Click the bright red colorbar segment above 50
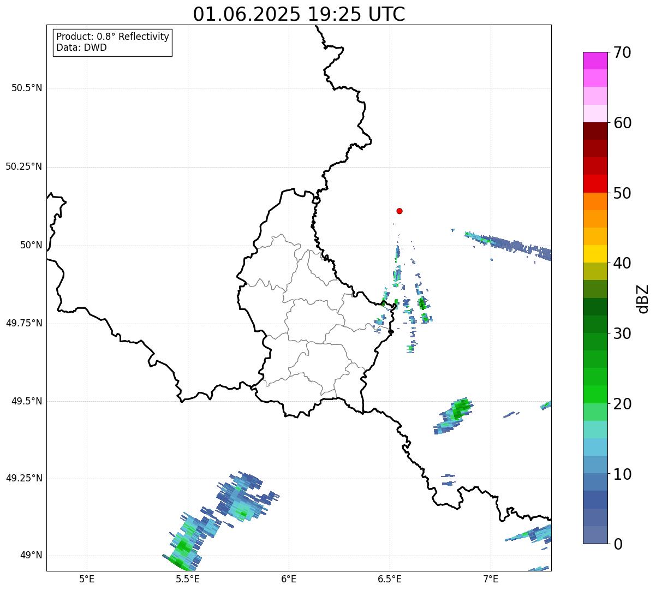The image size is (656, 590). (595, 184)
